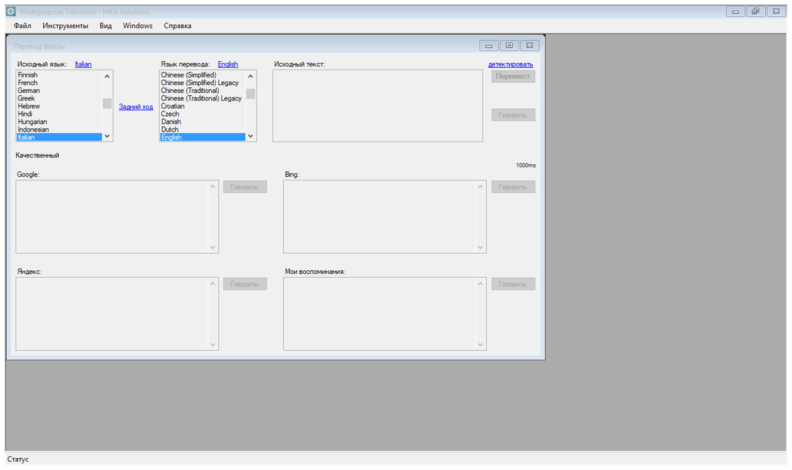The height and width of the screenshot is (470, 792).
Task: Select Finnish in source language list
Action: [59, 75]
